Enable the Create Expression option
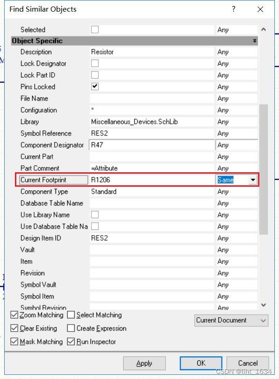 [x=71, y=328]
